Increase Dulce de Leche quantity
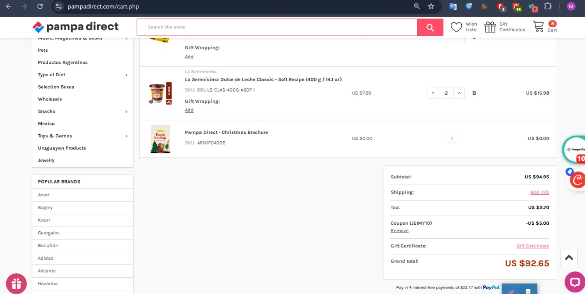 click(459, 93)
